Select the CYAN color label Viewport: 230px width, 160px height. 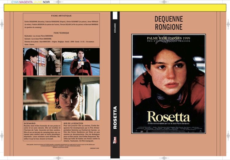[15, 2]
